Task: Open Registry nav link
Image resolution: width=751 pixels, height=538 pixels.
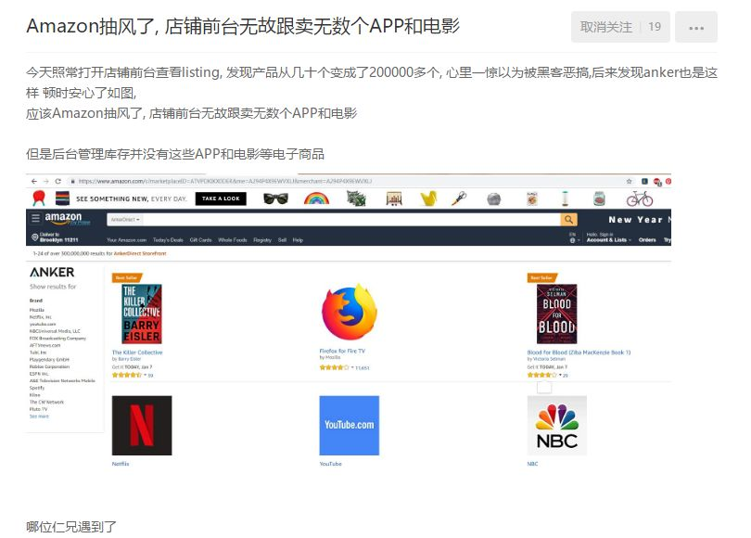Action: (x=262, y=240)
